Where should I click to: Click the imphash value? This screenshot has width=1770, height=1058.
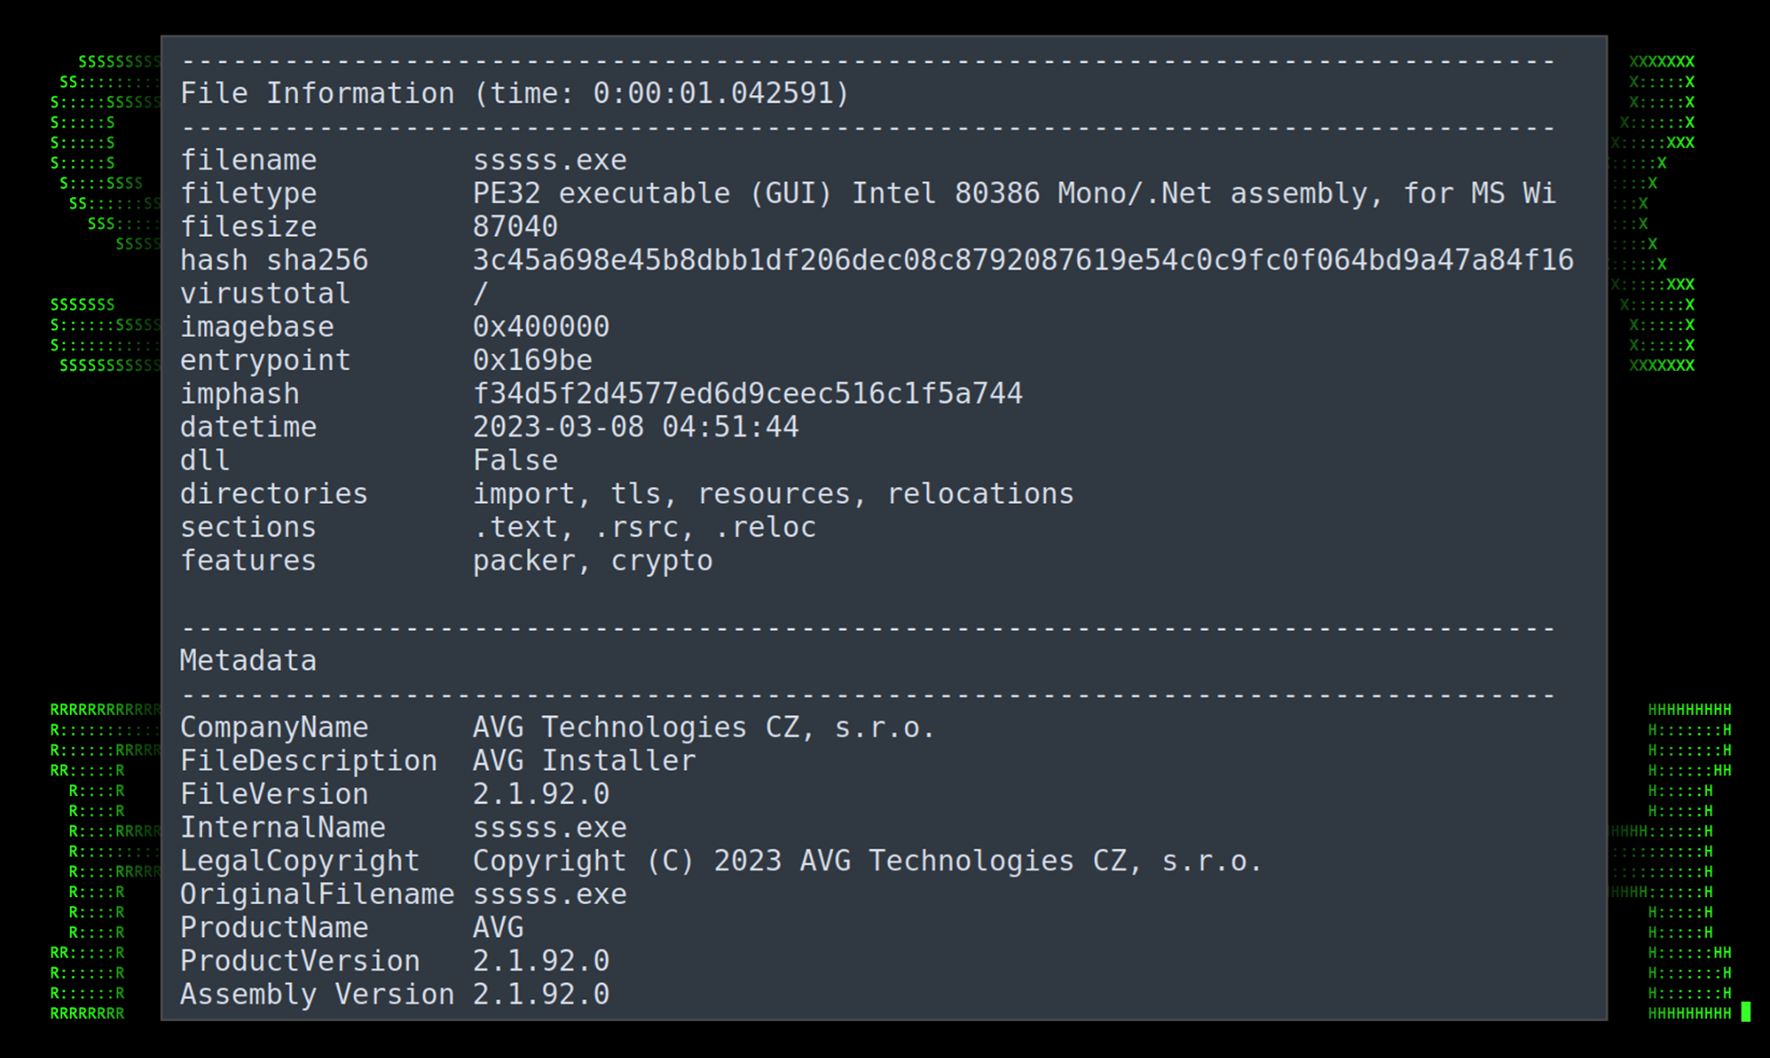pos(748,393)
